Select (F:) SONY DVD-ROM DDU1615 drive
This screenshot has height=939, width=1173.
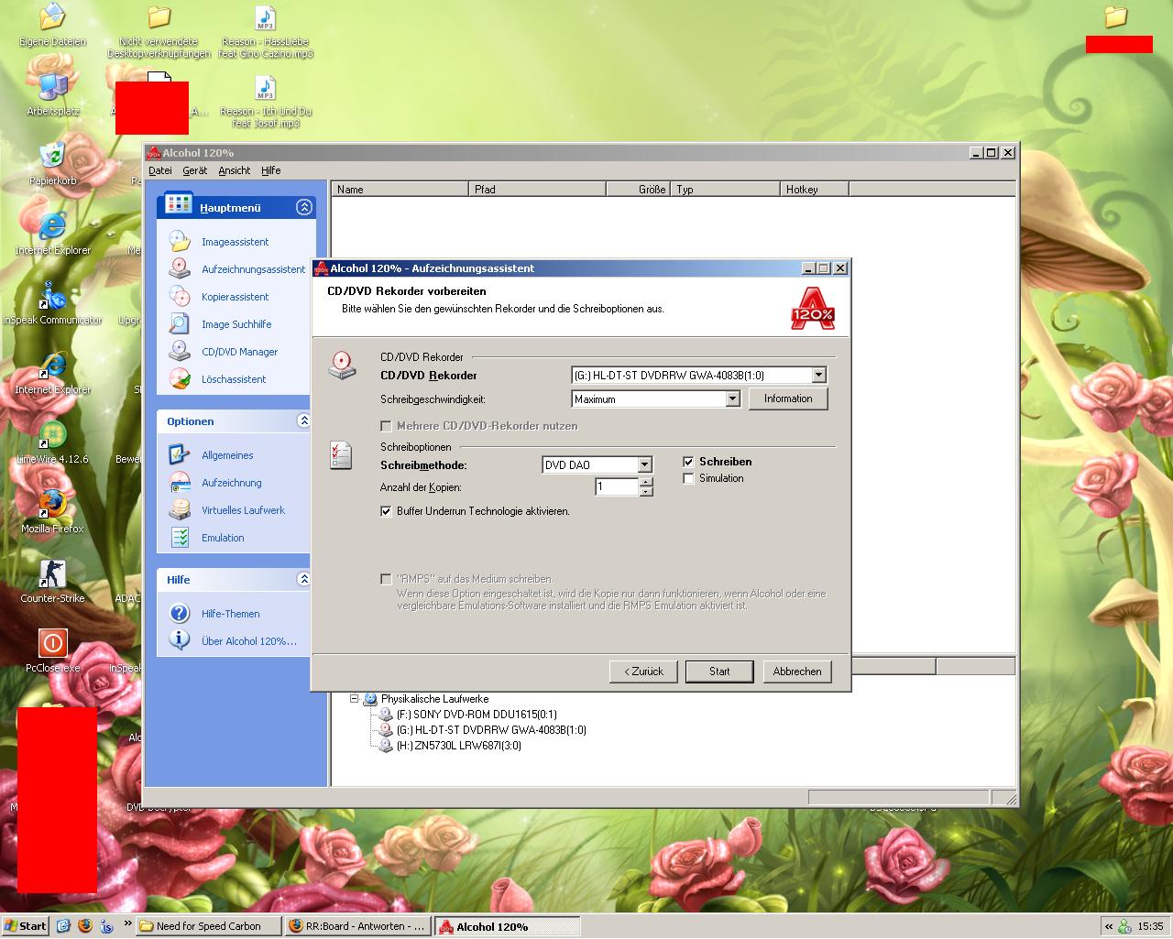tap(476, 715)
